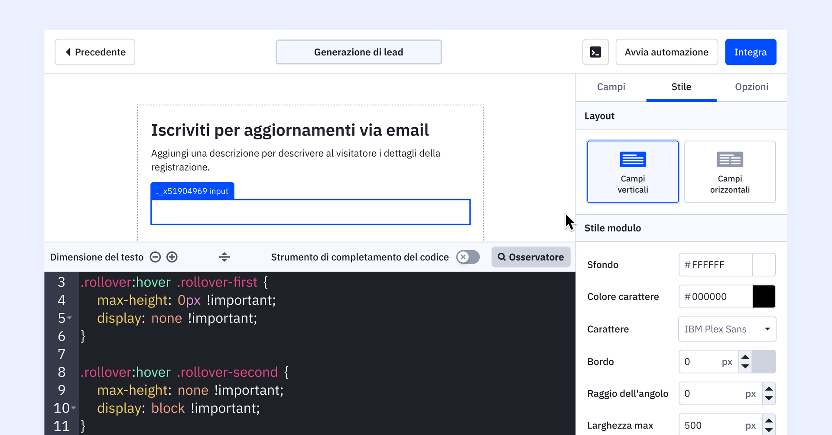Switch to the Opzioni tab
The width and height of the screenshot is (832, 435).
751,87
